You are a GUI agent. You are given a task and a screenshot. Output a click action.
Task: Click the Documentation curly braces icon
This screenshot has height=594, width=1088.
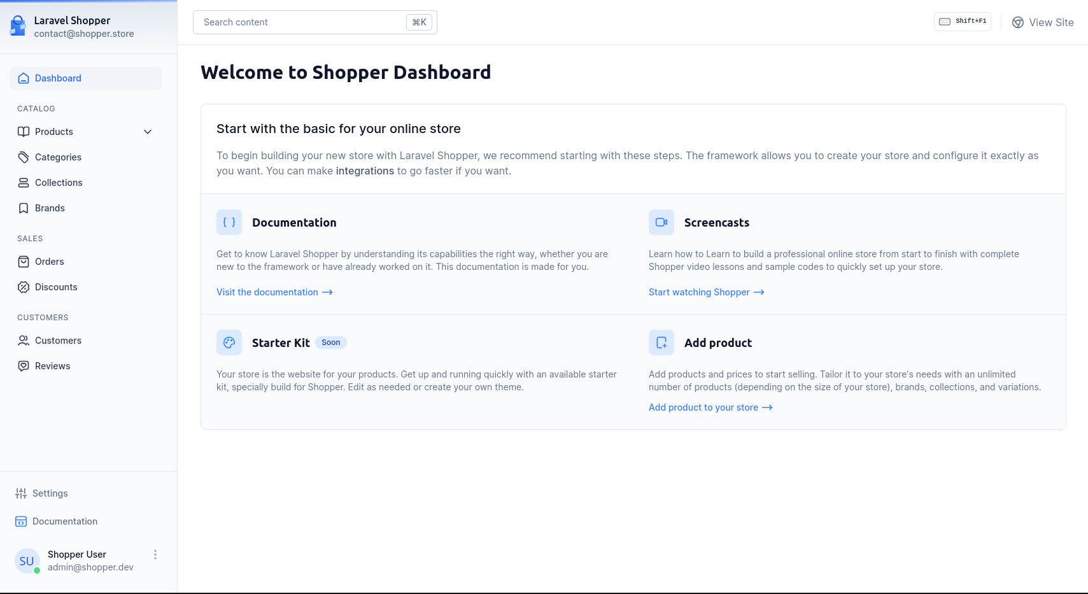point(229,222)
